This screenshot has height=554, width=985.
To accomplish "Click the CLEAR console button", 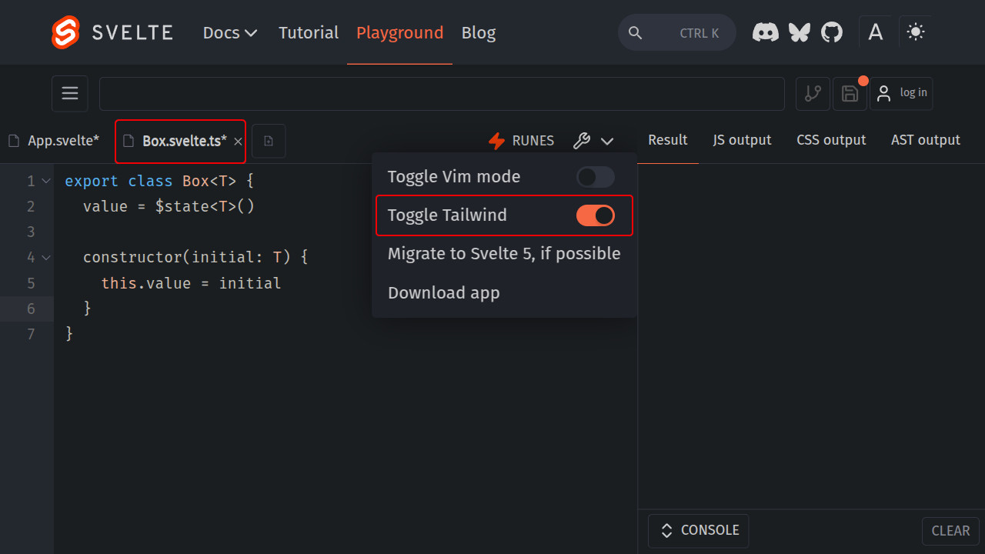I will pyautogui.click(x=950, y=531).
